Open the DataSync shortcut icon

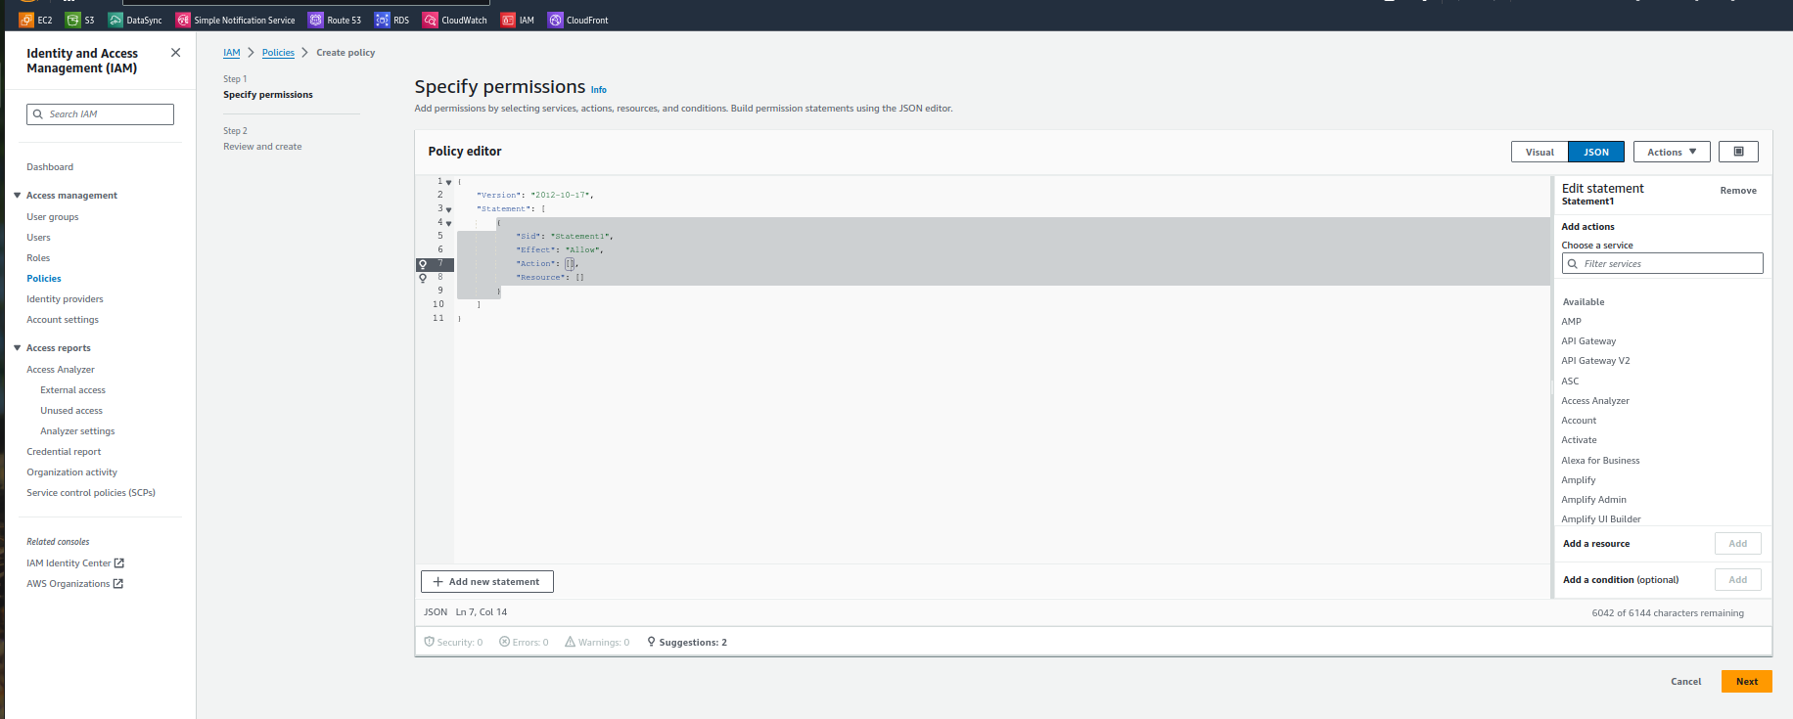coord(115,20)
